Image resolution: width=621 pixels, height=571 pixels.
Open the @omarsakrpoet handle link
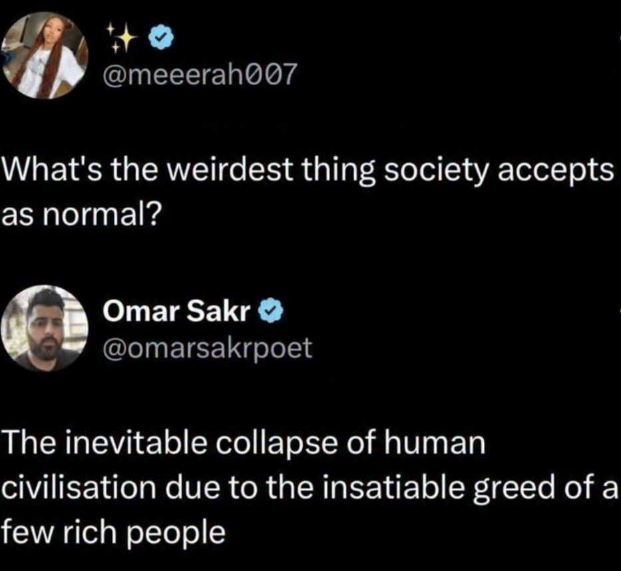pos(206,347)
